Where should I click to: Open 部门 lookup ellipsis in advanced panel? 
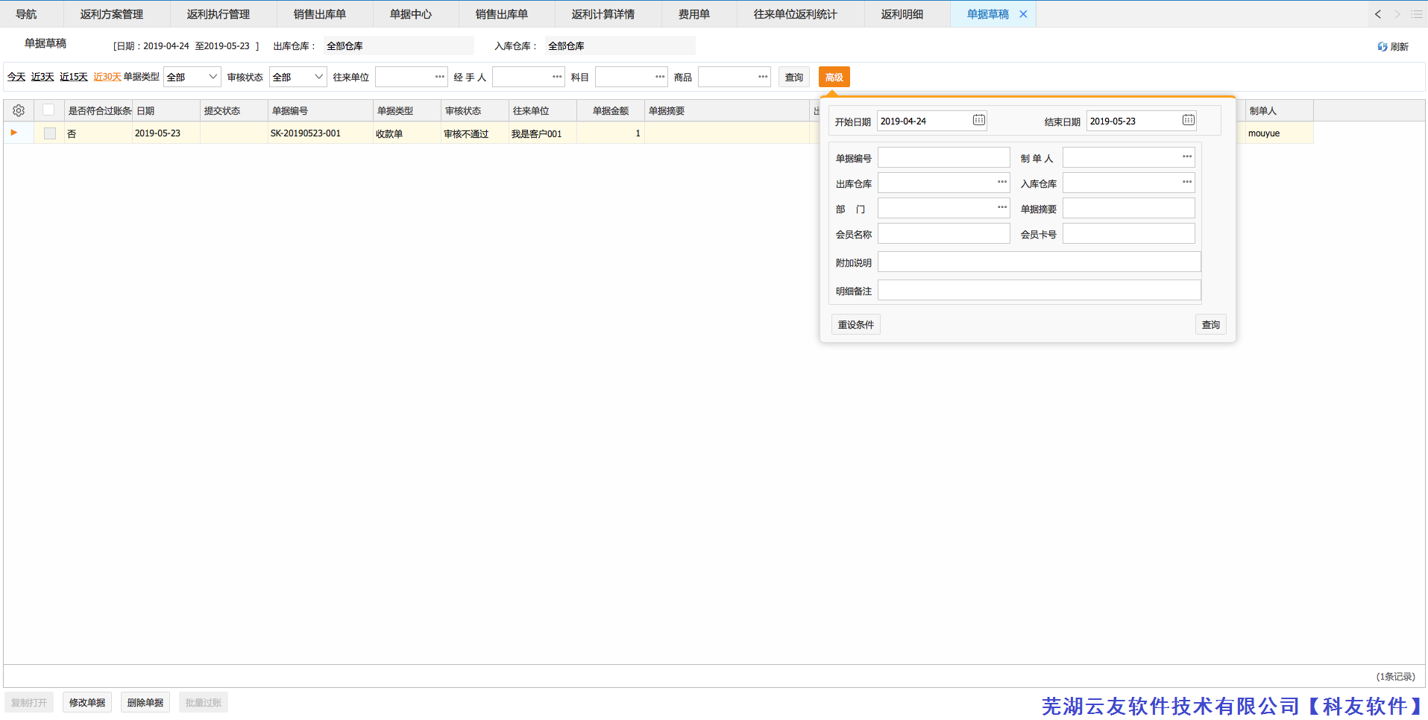[1002, 207]
